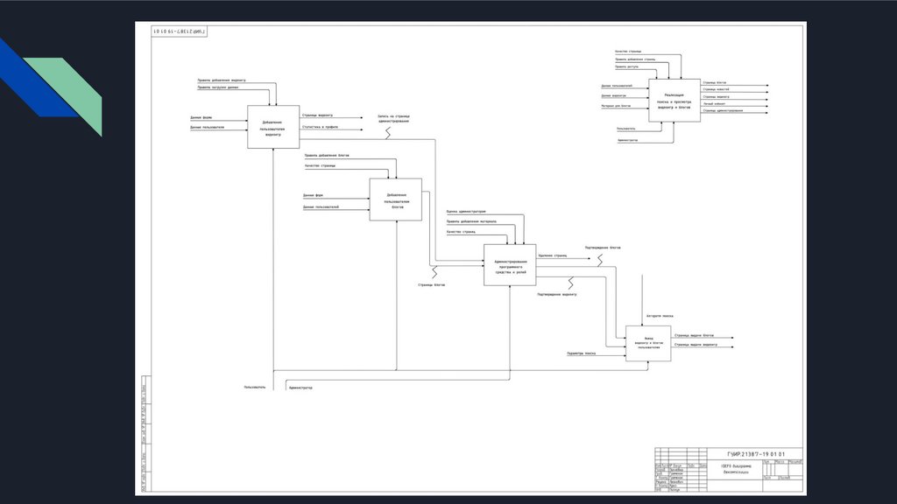Viewport: 897px width, 504px height.
Task: Click 'Статистика в профиле' output label
Action: (321, 127)
